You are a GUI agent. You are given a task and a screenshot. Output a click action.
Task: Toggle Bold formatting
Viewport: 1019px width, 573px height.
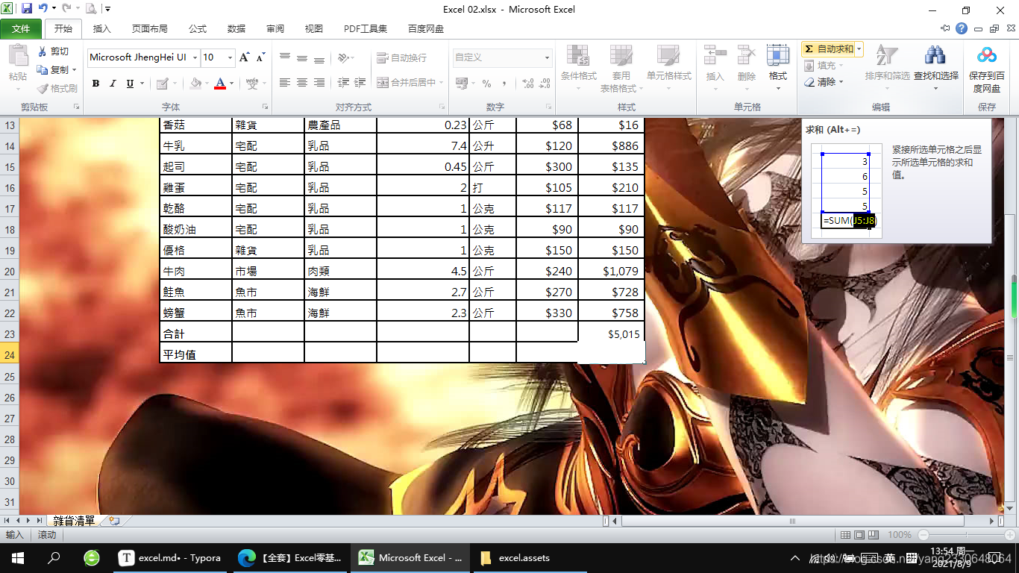(x=95, y=84)
